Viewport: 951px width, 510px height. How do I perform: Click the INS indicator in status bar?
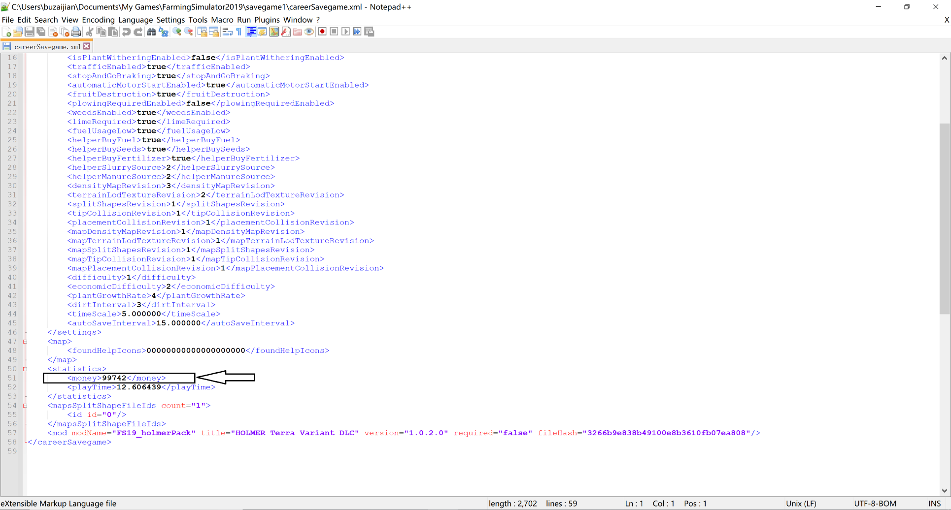point(935,504)
